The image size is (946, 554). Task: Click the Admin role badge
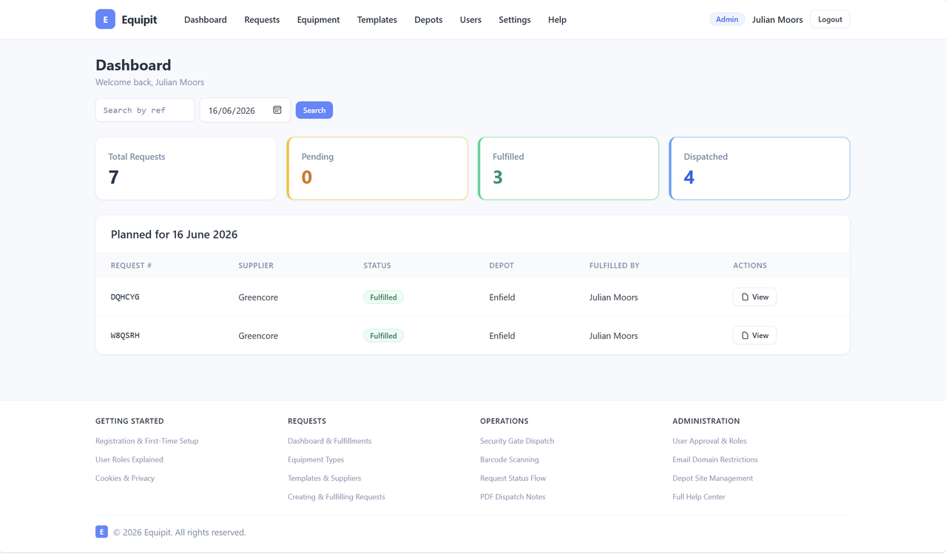point(727,19)
